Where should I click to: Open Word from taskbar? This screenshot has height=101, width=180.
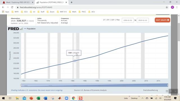coord(45,98)
